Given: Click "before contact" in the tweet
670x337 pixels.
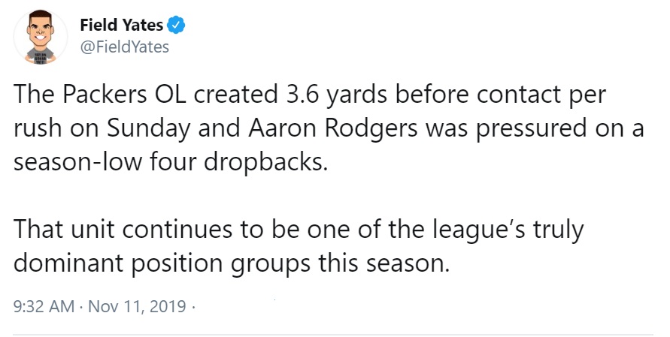Looking at the screenshot, I should point(478,95).
